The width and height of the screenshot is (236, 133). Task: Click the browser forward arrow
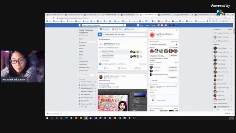point(50,18)
